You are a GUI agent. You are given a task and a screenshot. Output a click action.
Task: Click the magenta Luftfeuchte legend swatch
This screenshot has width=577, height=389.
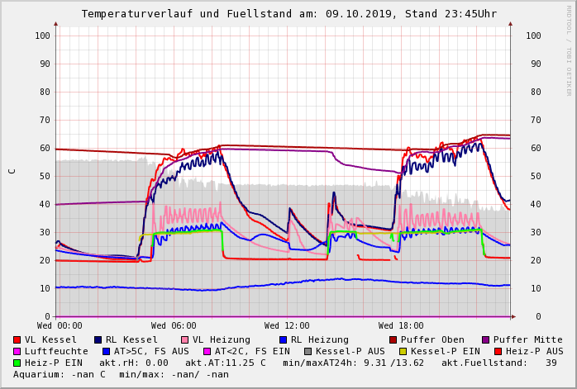coord(17,351)
